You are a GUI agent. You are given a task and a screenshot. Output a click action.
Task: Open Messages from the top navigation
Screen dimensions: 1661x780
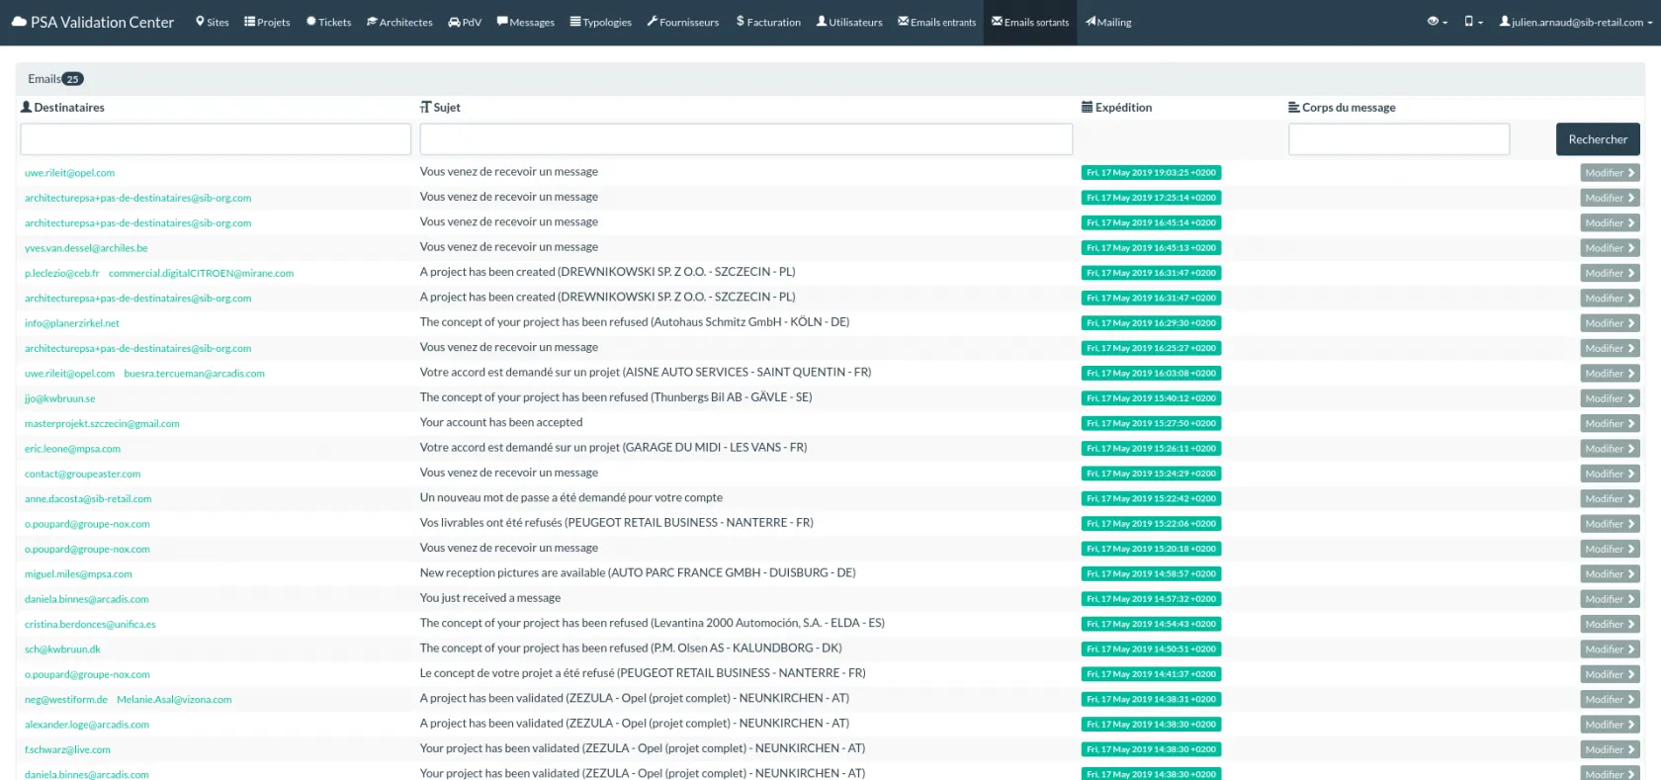click(525, 22)
